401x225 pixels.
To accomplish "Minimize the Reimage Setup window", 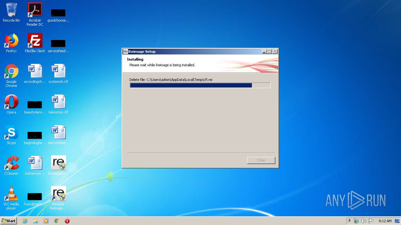I will pyautogui.click(x=264, y=52).
